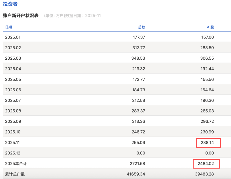Click the 2025.03 date row
Viewport: 231px width, 179px height.
pyautogui.click(x=12, y=58)
